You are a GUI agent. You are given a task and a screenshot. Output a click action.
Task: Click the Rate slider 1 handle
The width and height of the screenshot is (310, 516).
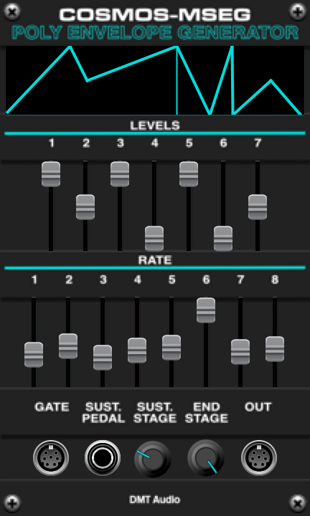34,355
